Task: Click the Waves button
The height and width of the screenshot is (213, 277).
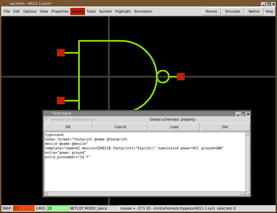Action: pyautogui.click(x=211, y=11)
